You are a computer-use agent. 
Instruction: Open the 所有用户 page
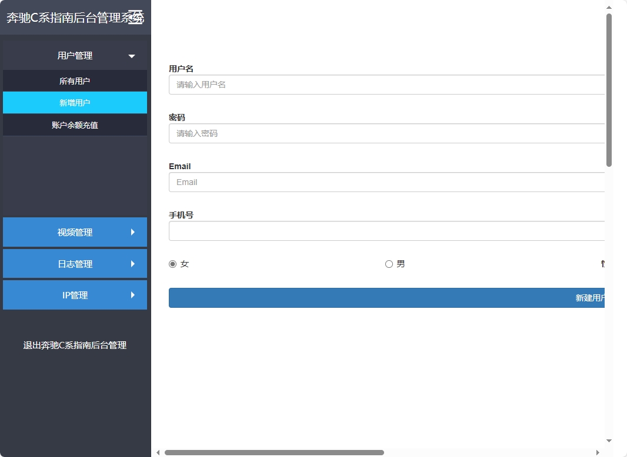[x=75, y=80]
